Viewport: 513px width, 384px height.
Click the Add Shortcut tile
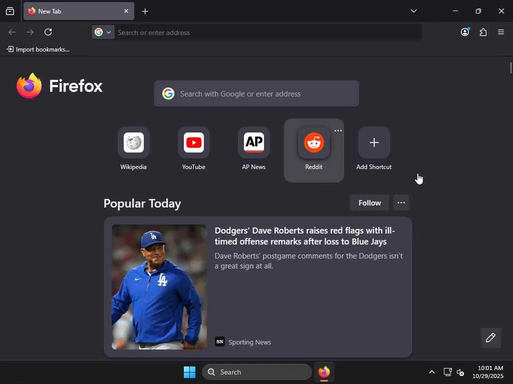tap(374, 148)
